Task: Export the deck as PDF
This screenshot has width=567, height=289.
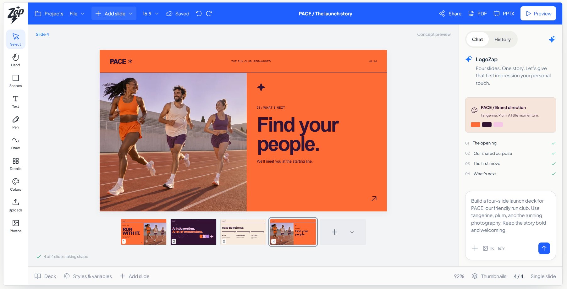Action: click(x=477, y=14)
